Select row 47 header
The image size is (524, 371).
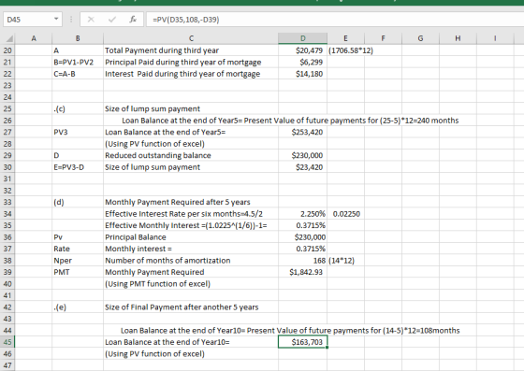click(x=7, y=365)
